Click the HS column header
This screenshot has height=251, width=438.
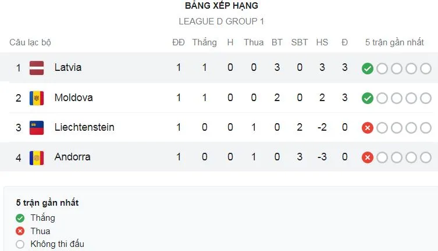coord(322,42)
